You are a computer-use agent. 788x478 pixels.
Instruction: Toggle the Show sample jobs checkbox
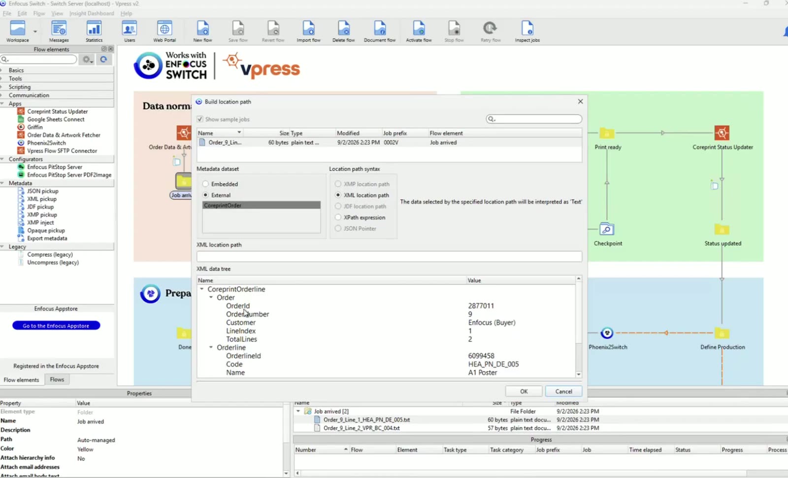tap(200, 119)
